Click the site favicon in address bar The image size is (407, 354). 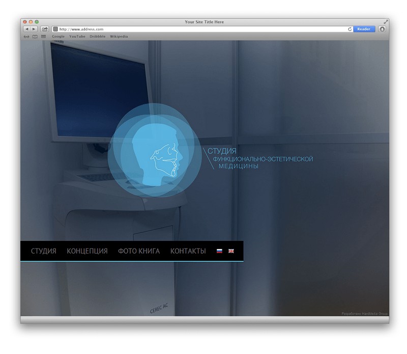pos(55,29)
